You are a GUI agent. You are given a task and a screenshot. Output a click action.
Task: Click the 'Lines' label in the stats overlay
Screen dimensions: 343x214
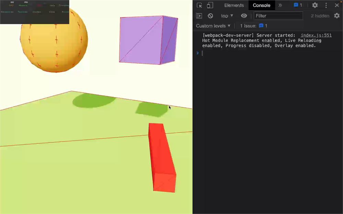tap(52, 12)
